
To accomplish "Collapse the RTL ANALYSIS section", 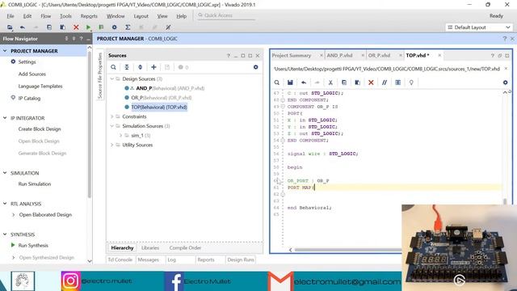I will pos(5,204).
